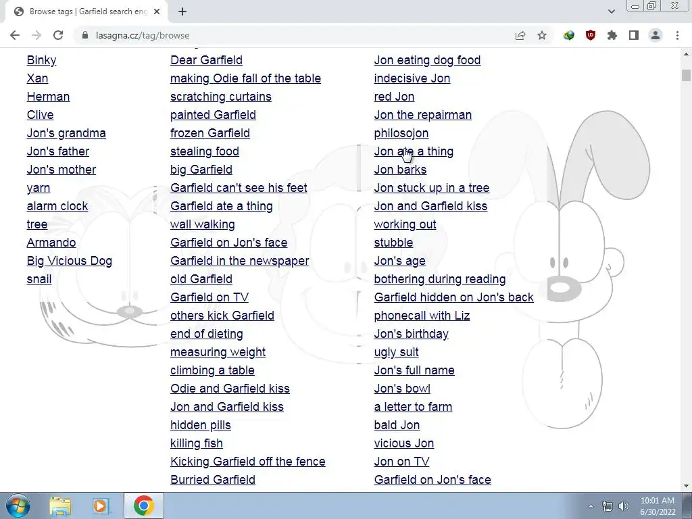Open the share page icon in address bar
Screen dimensions: 692x519
520,35
